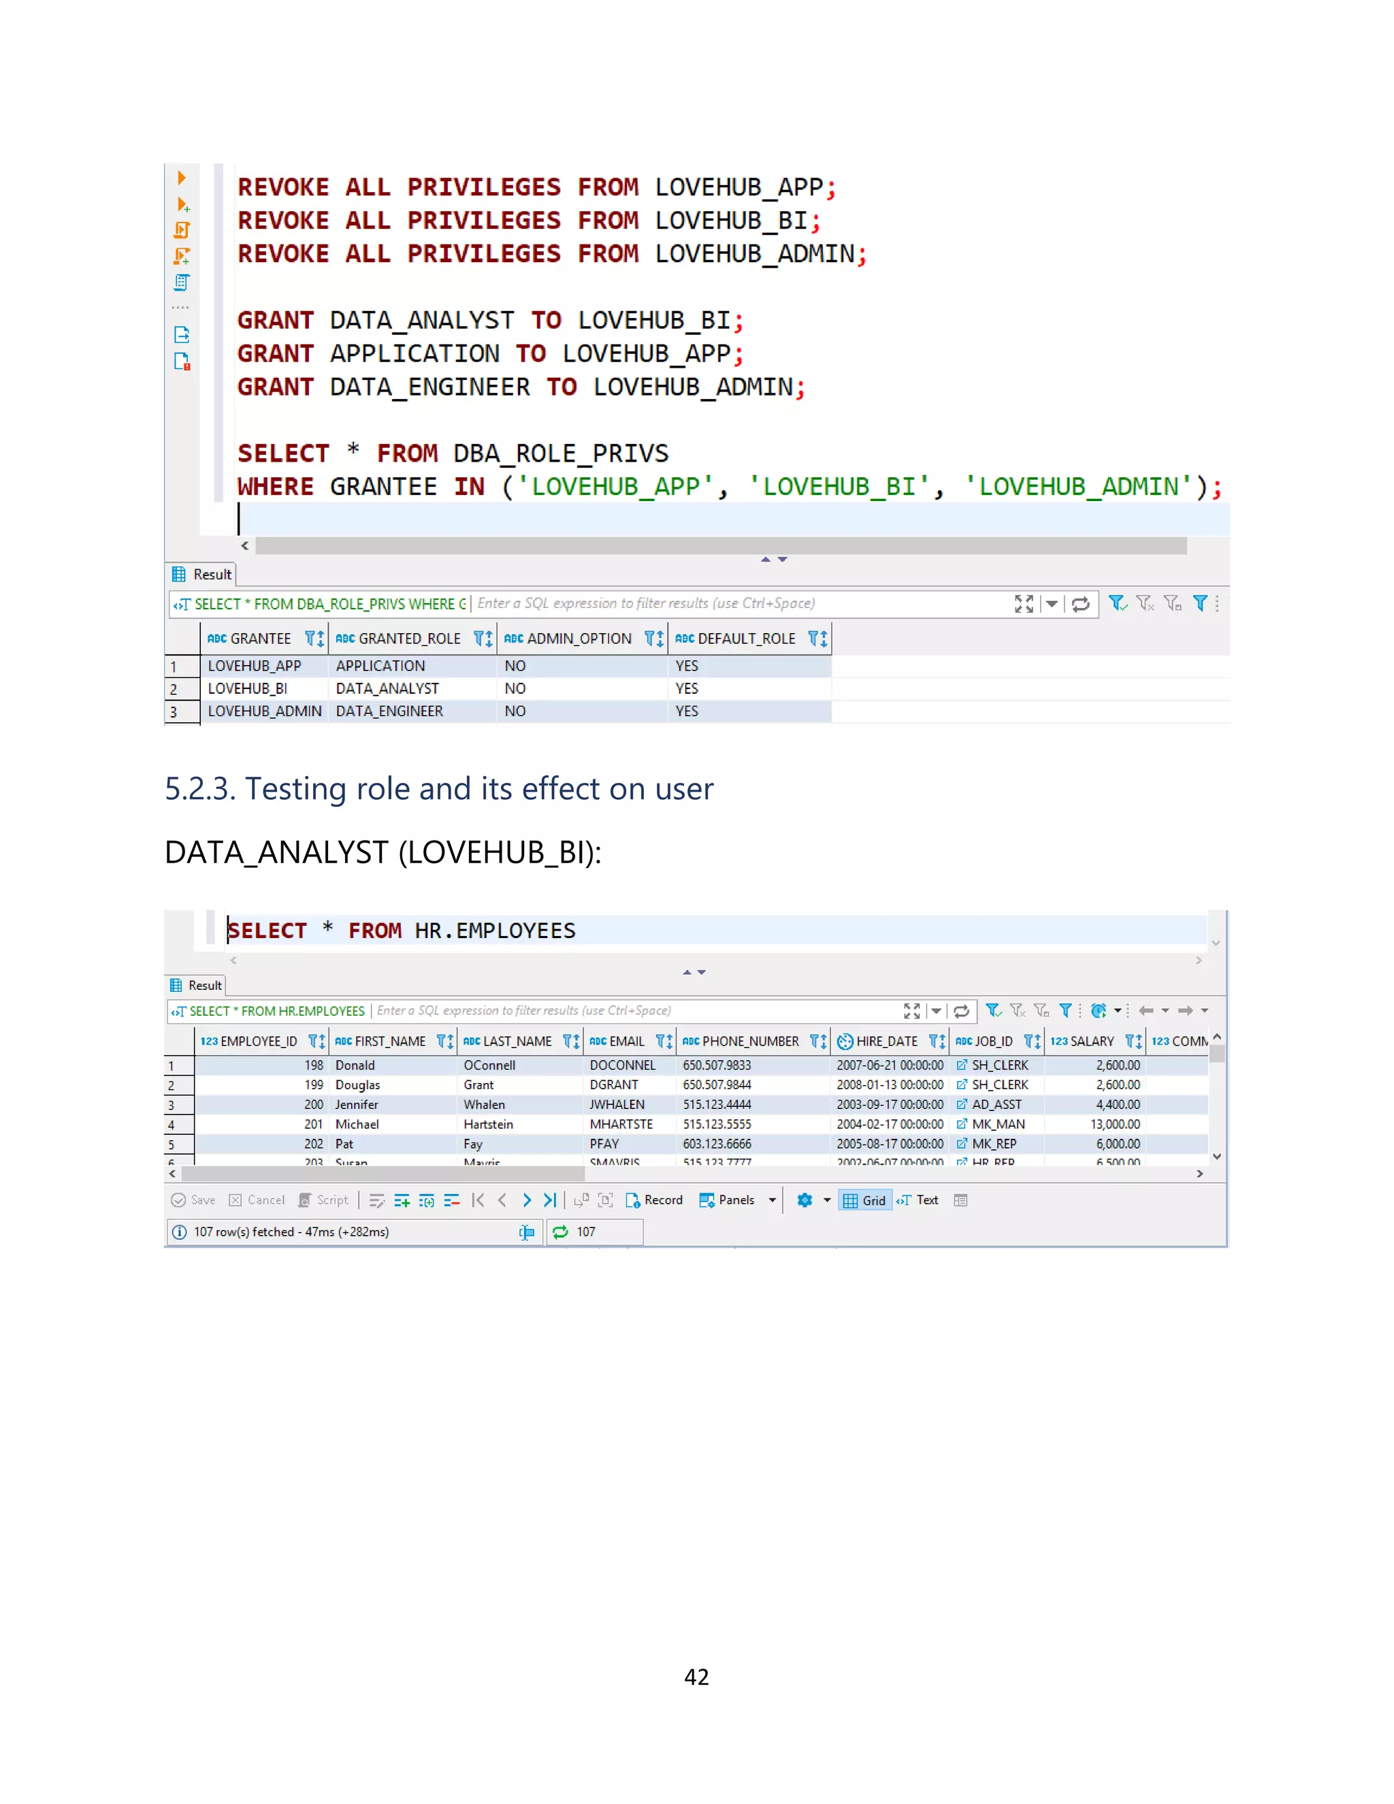Click Duplicate row icon in results toolbar
Screen dimensions: 1394x1804
[427, 1200]
